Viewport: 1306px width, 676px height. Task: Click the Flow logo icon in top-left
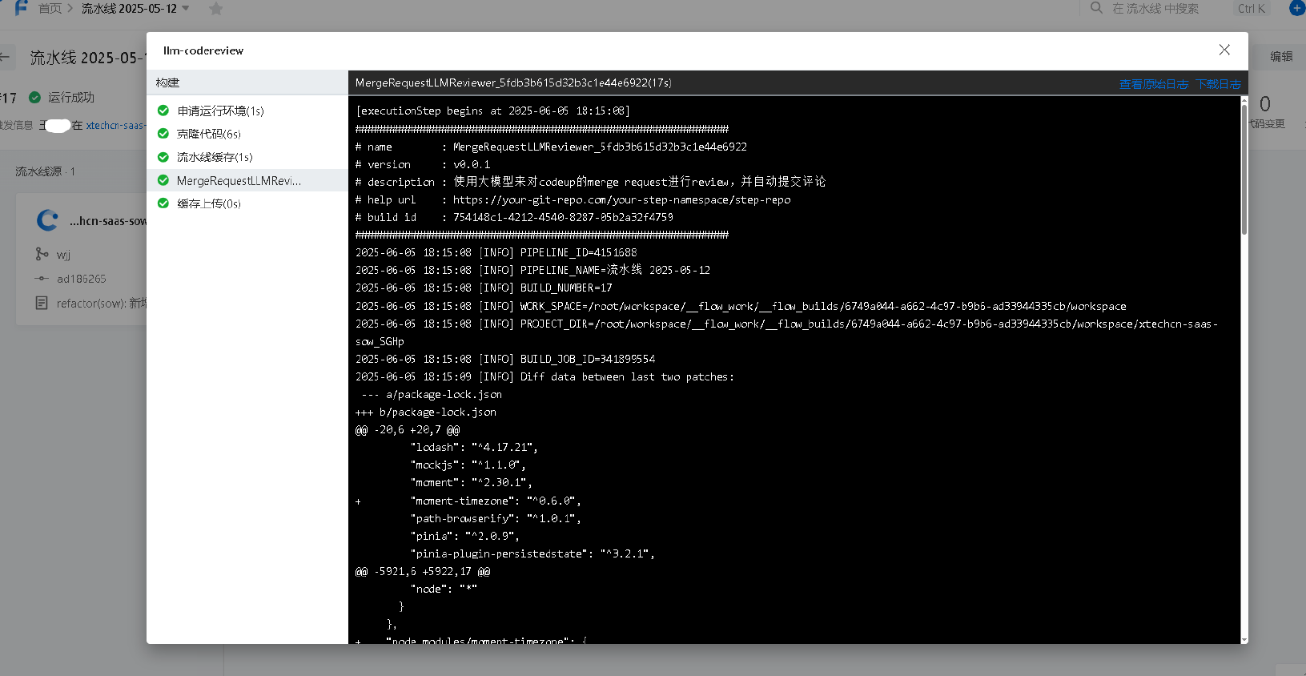[x=21, y=8]
